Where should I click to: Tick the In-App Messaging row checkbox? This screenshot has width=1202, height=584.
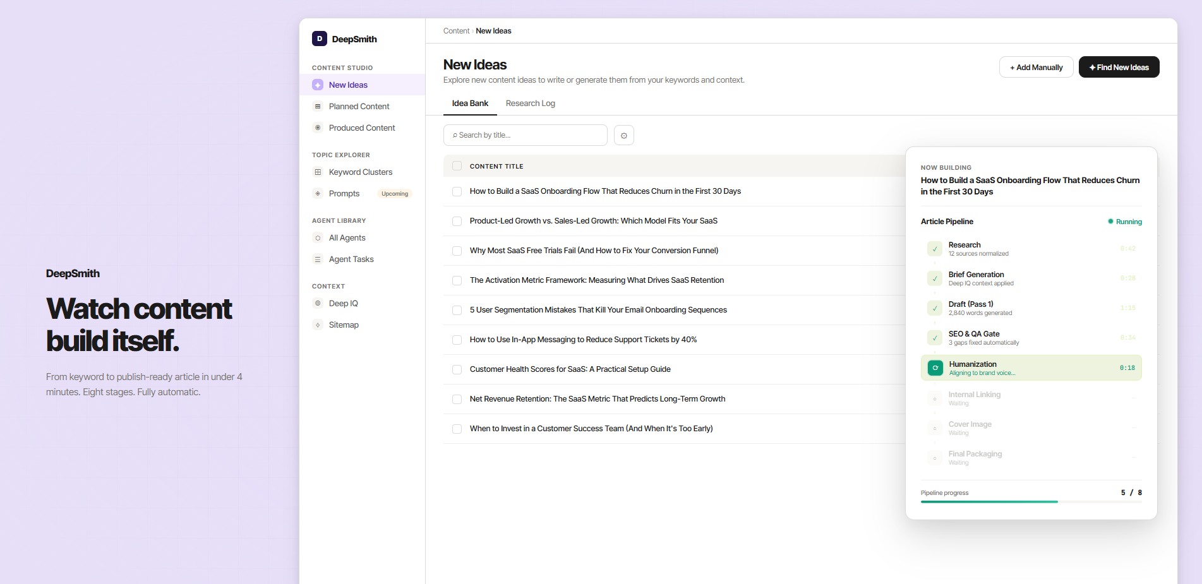tap(457, 340)
